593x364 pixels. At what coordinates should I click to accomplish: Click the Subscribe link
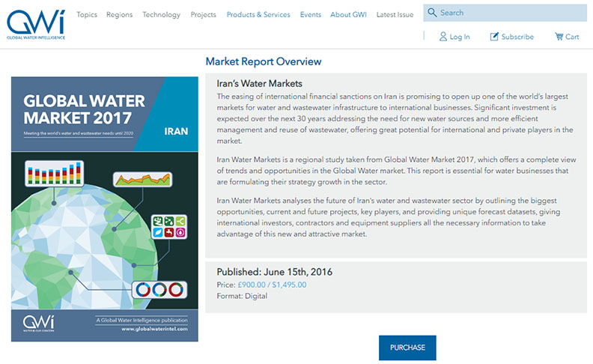click(x=517, y=37)
